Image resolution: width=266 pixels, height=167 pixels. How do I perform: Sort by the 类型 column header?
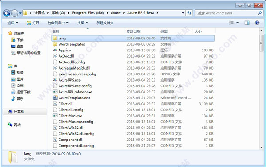(164, 31)
